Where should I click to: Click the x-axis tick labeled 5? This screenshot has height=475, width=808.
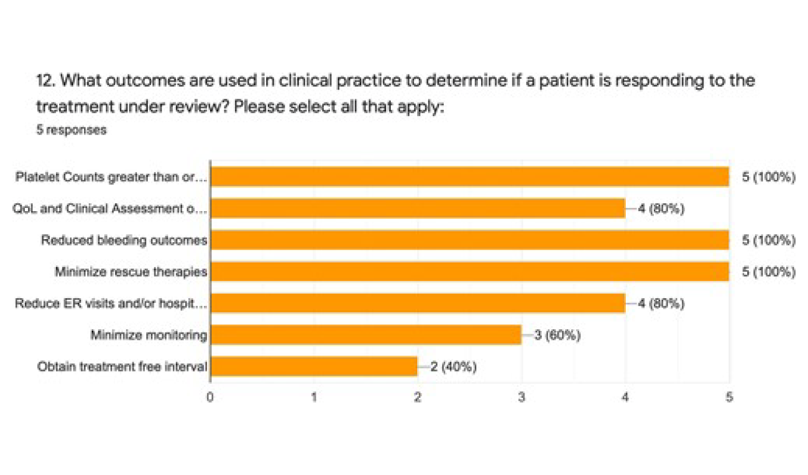(x=729, y=397)
